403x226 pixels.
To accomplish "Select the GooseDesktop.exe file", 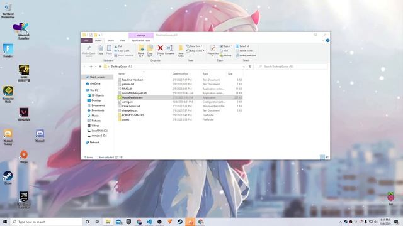I will coord(180,98).
